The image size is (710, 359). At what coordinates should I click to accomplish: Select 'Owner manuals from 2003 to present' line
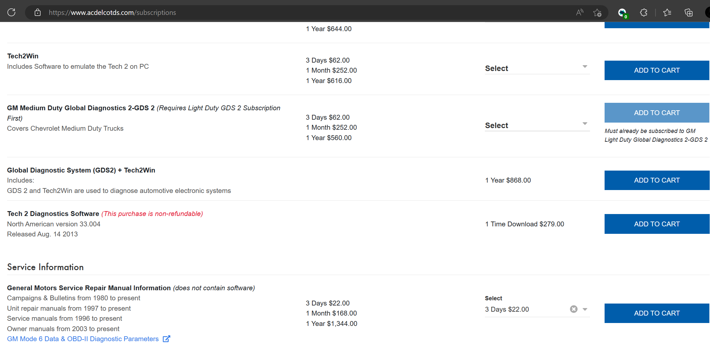tap(63, 329)
